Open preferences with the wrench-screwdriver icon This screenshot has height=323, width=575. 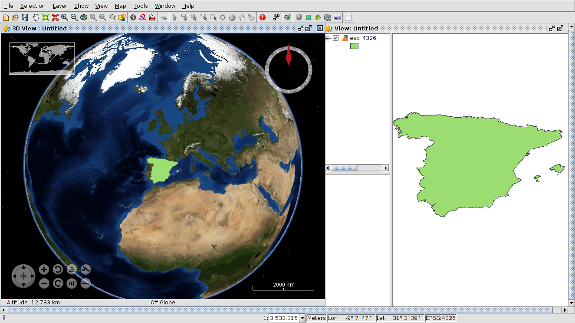tap(276, 17)
